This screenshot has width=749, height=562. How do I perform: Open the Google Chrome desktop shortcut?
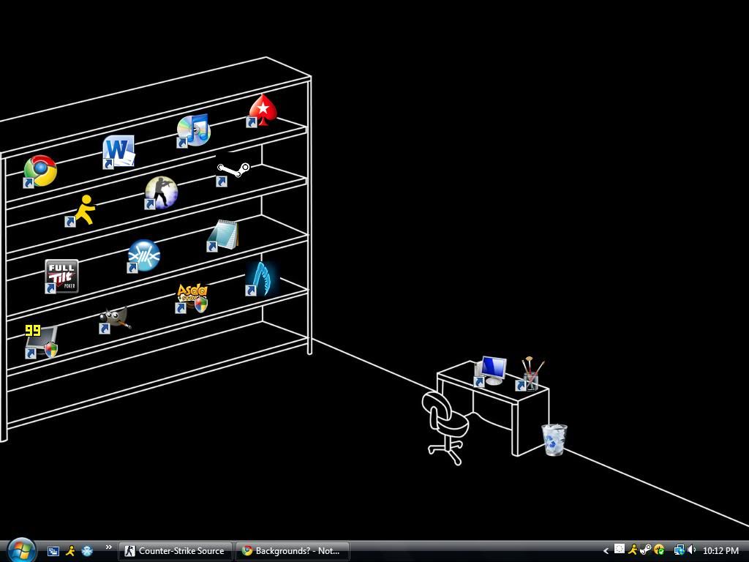click(40, 171)
